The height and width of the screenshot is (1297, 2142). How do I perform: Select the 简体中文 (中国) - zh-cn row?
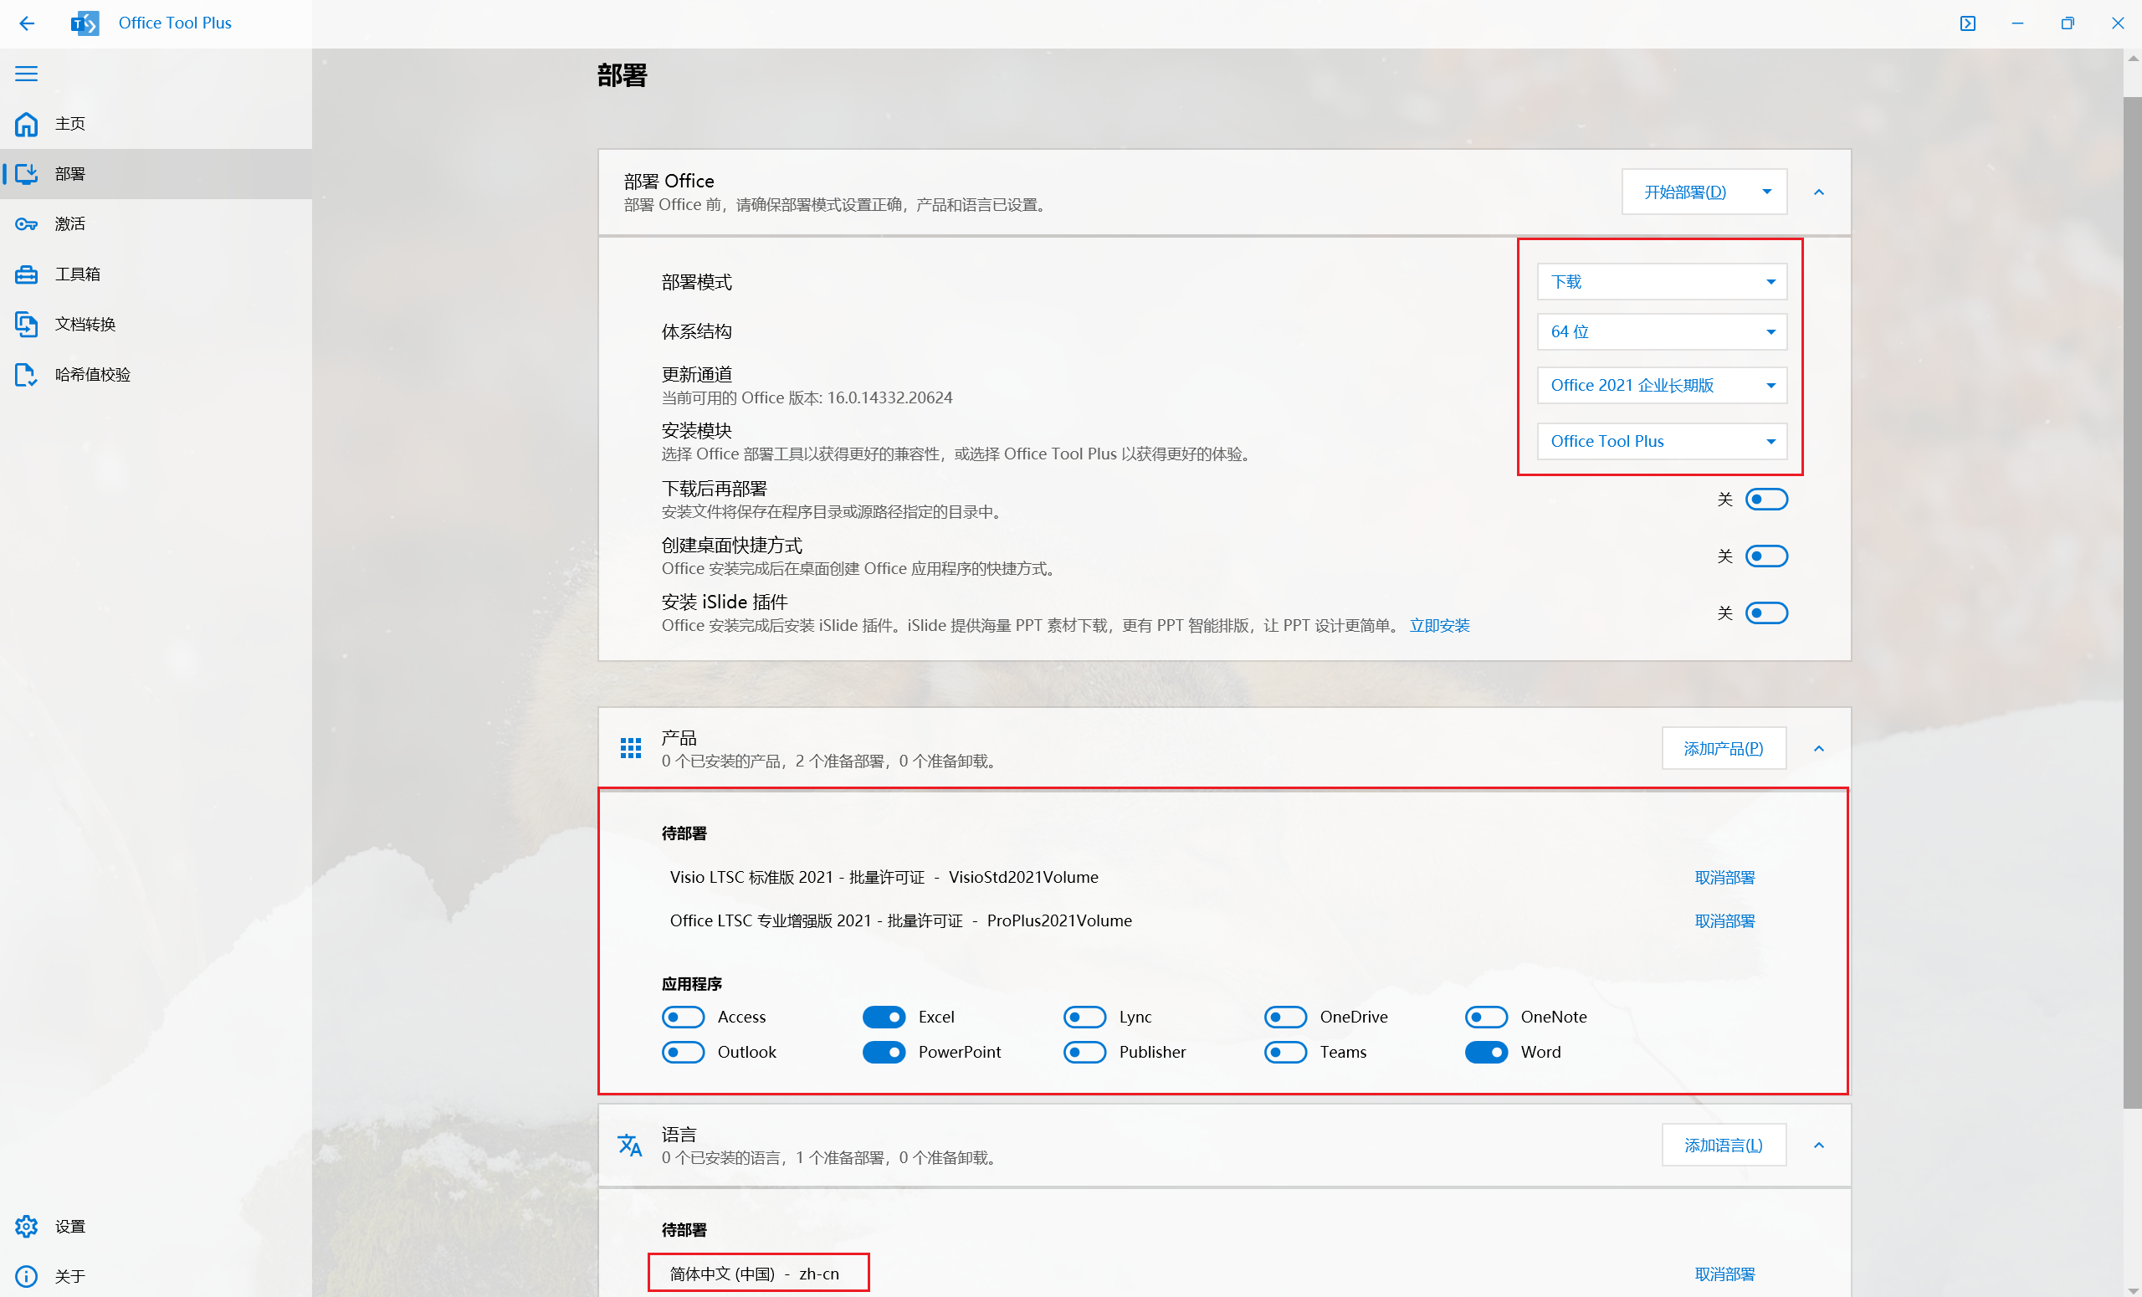click(x=1223, y=1274)
